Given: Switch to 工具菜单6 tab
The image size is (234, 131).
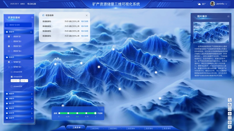Looking at the screenshot, I should click(x=166, y=128).
